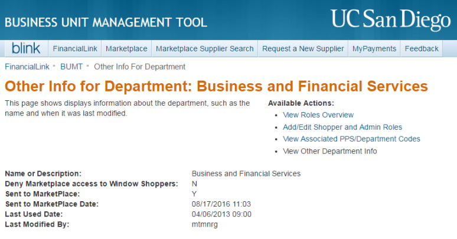Click Other Info For Department breadcrumb
Screen dimensions: 457x239
click(139, 67)
